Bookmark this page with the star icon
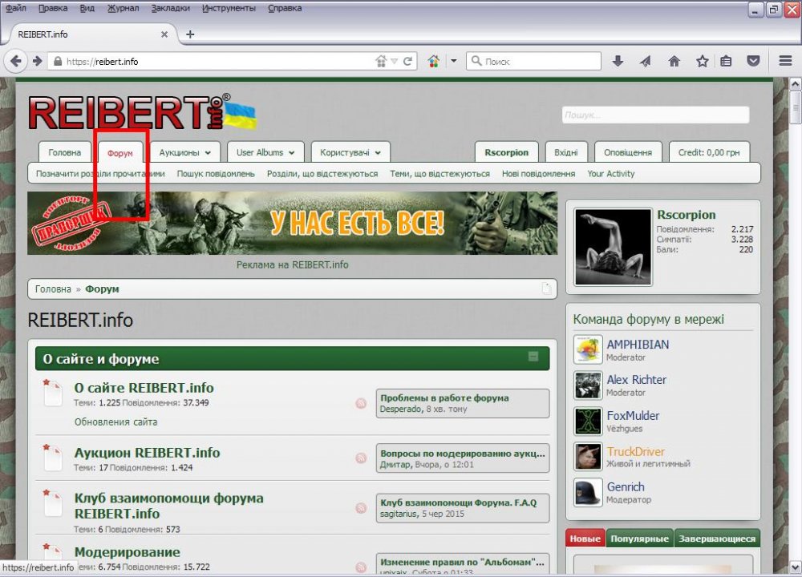 [702, 61]
